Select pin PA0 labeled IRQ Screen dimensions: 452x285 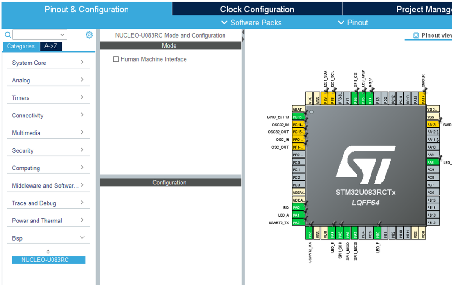point(298,208)
